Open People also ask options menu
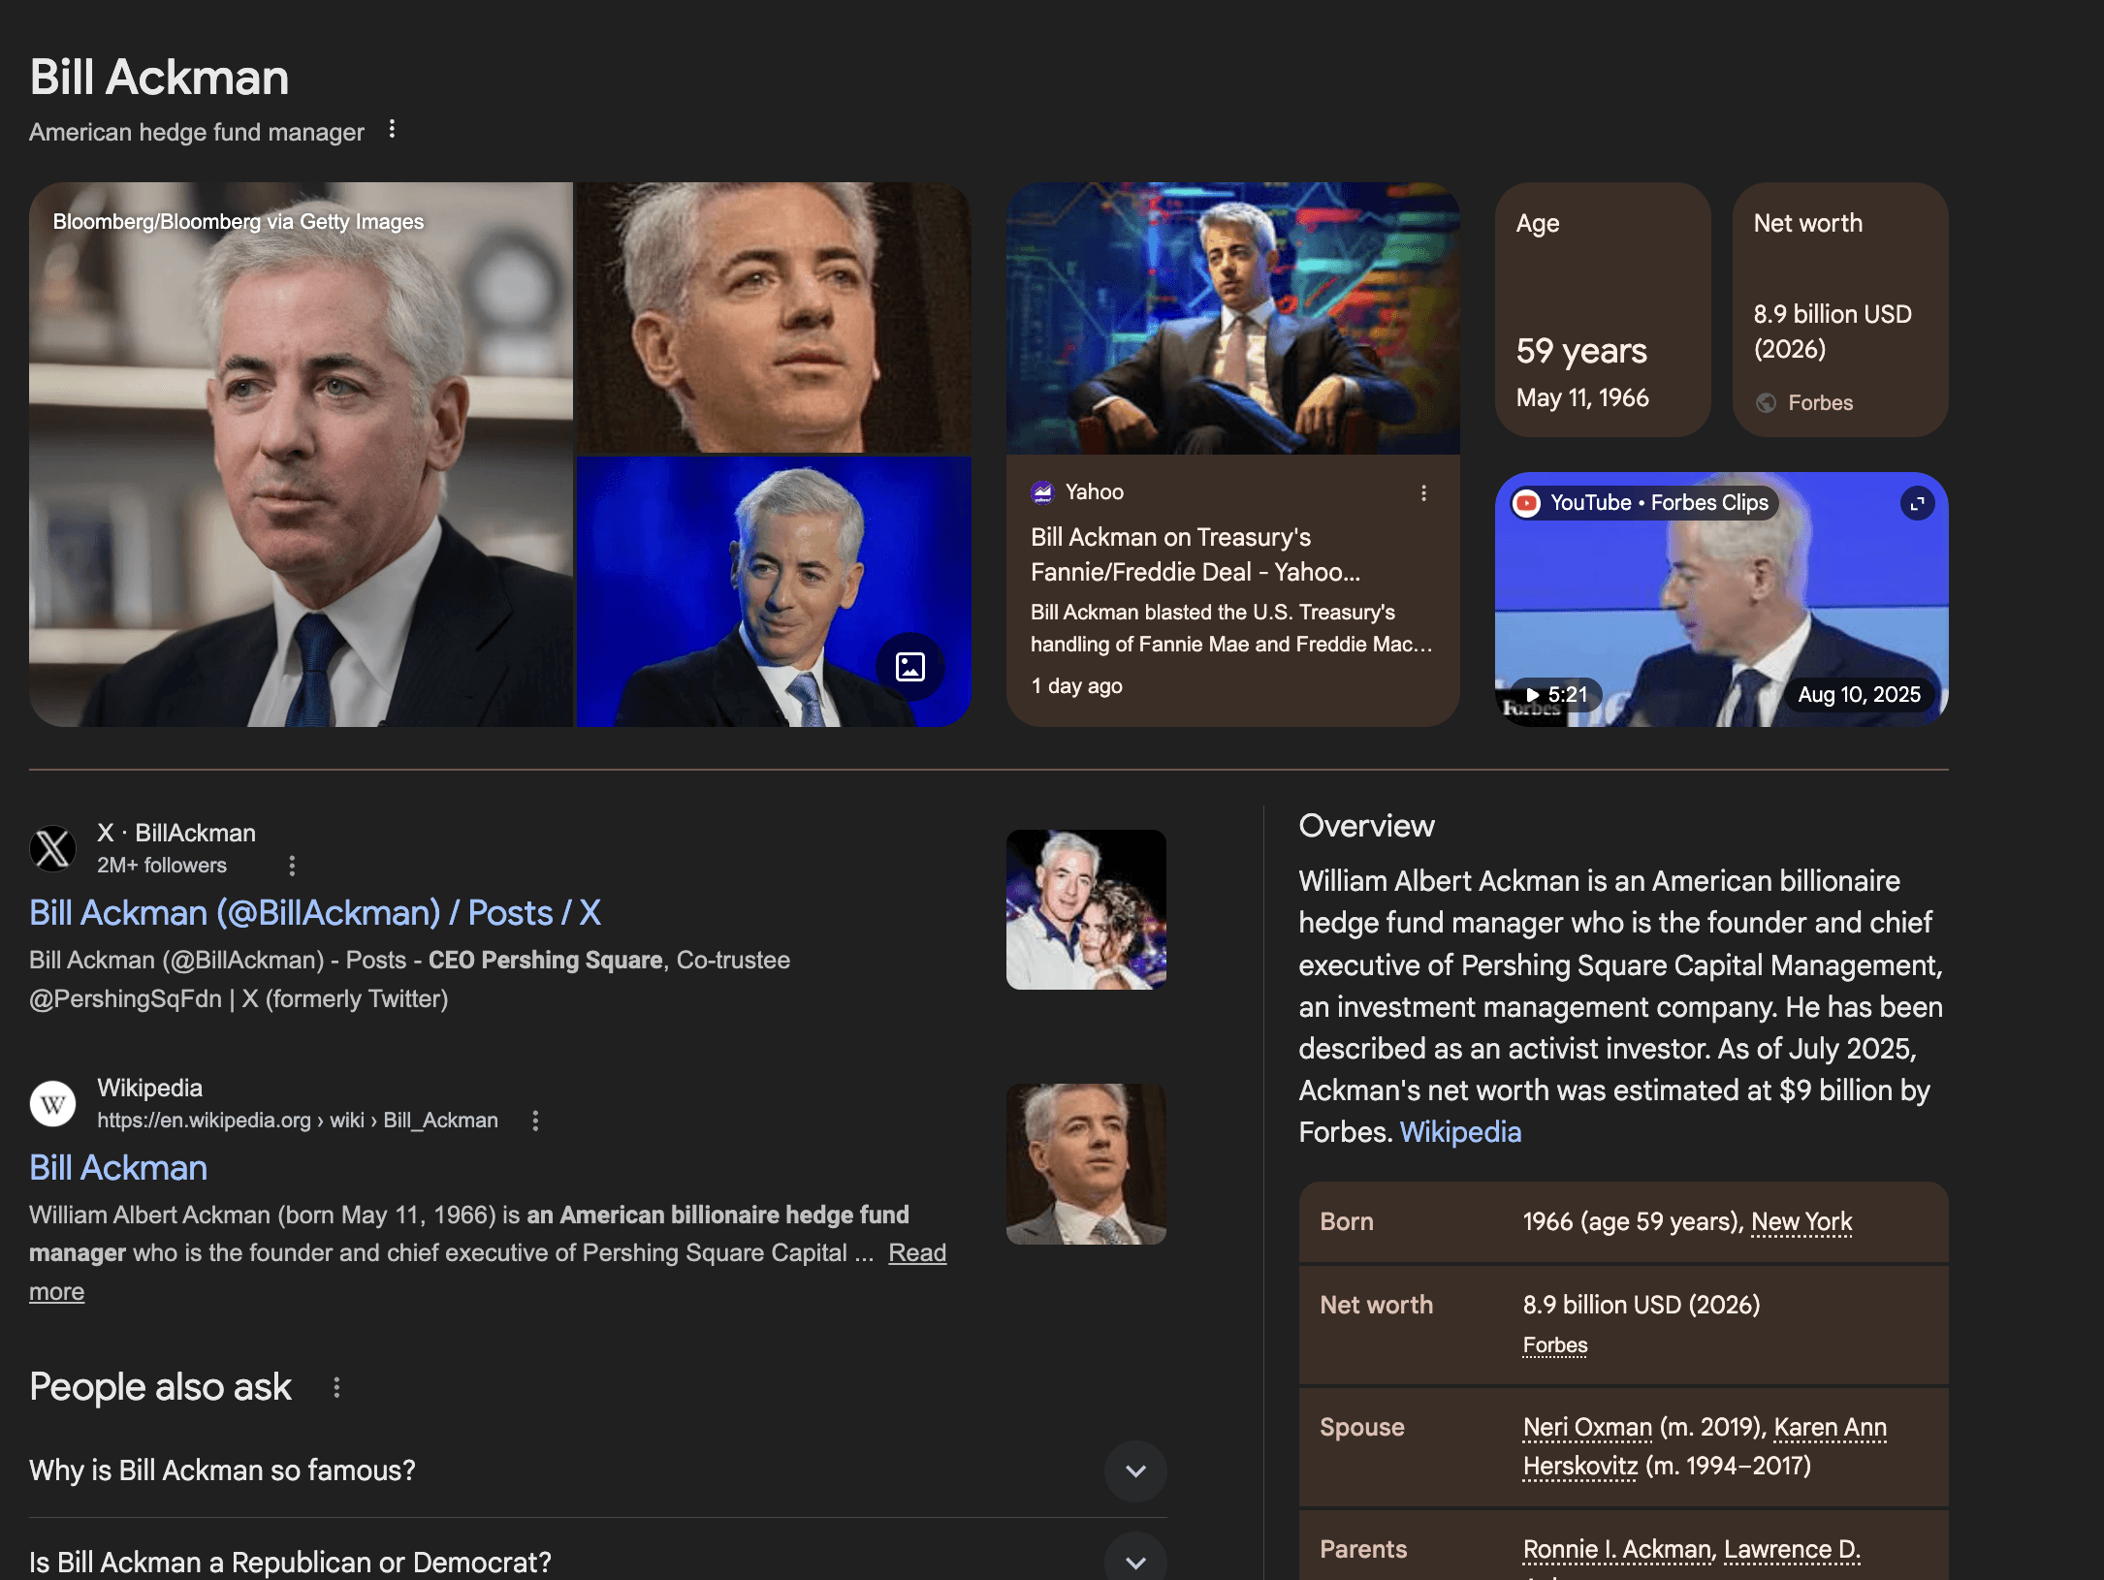 336,1388
